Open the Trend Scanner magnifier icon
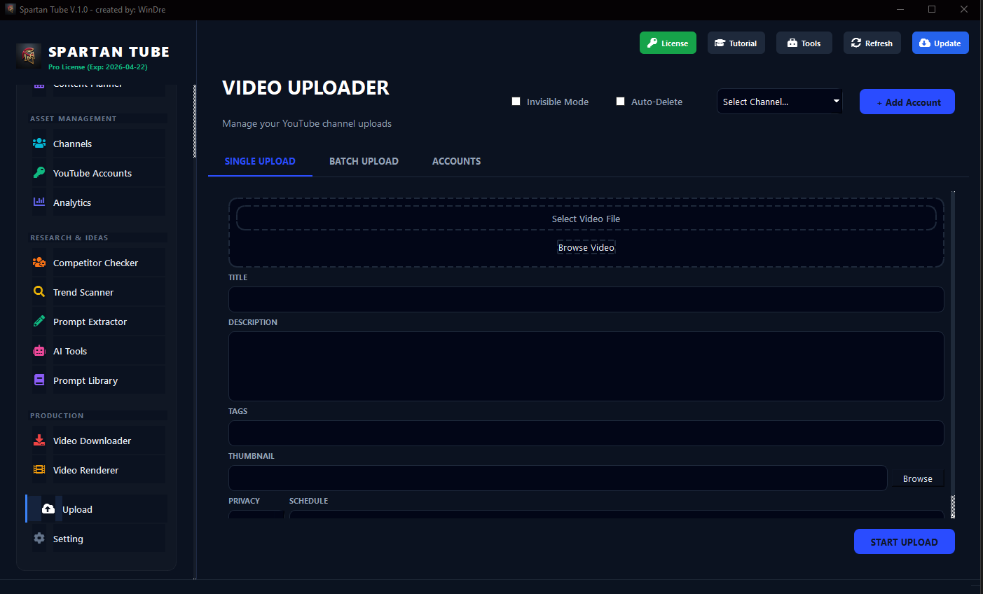The width and height of the screenshot is (983, 594). pyautogui.click(x=39, y=291)
